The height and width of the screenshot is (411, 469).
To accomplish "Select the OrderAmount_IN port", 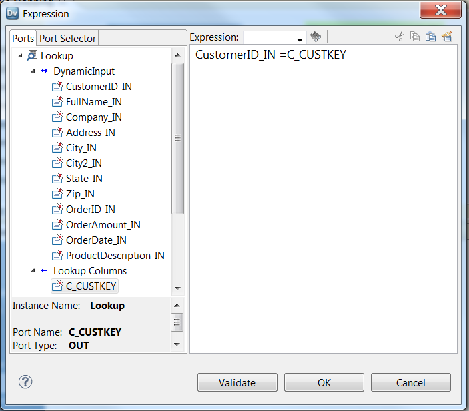I will [103, 225].
